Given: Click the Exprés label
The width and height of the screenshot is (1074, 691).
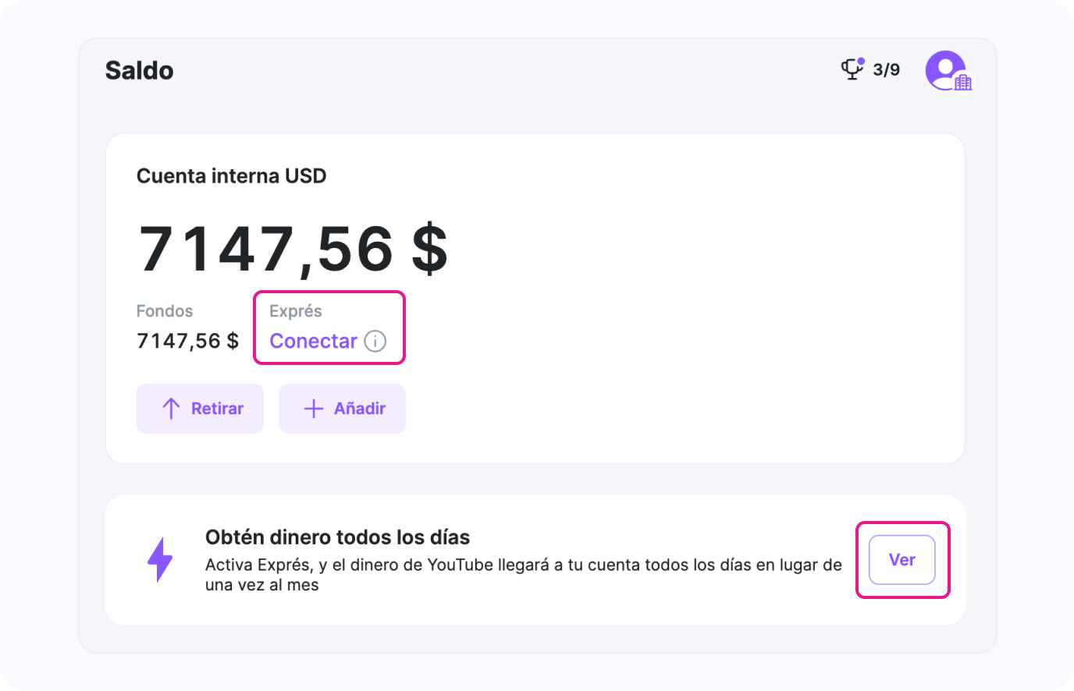Looking at the screenshot, I should point(296,311).
